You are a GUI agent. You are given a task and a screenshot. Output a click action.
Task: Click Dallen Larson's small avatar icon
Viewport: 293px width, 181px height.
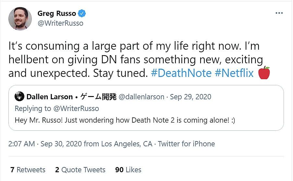19,97
